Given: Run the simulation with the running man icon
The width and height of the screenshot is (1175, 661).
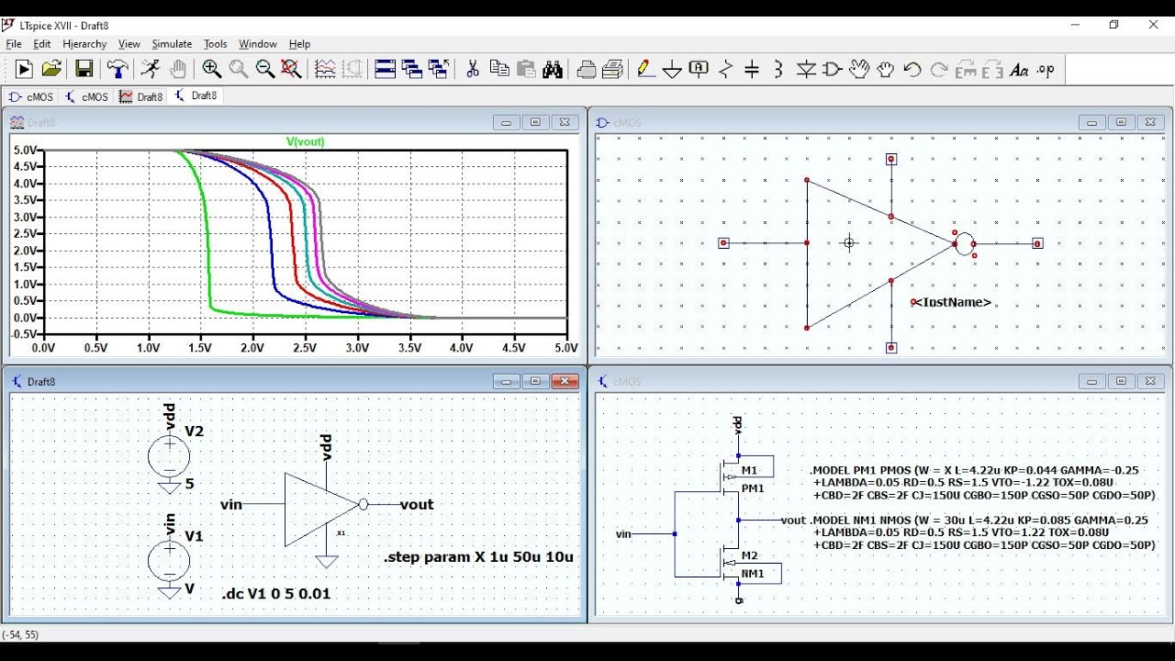Looking at the screenshot, I should (150, 69).
